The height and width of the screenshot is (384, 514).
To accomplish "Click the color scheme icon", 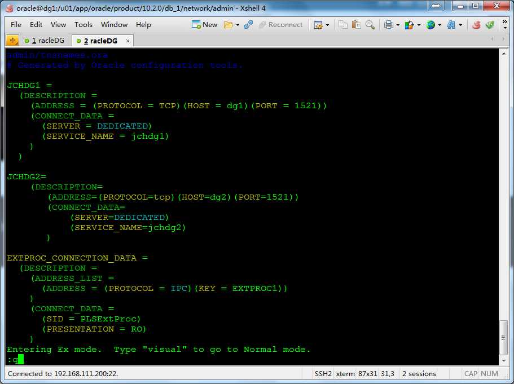I will 409,25.
